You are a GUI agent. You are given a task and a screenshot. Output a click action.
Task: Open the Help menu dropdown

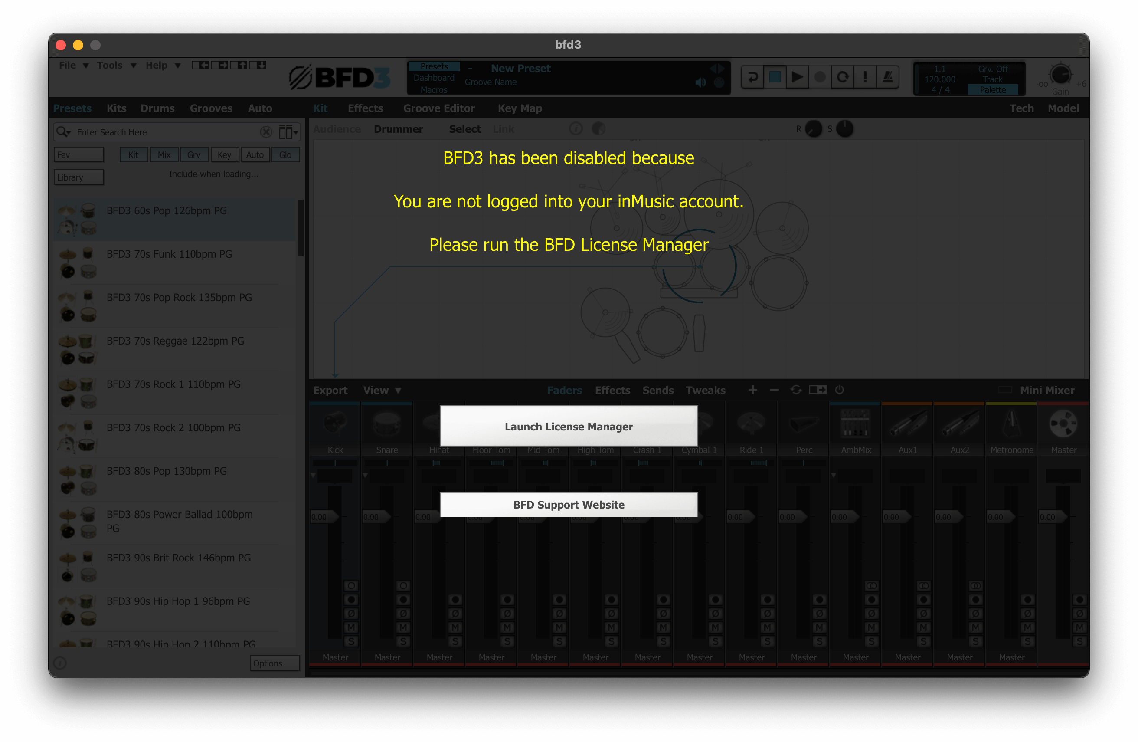[163, 65]
